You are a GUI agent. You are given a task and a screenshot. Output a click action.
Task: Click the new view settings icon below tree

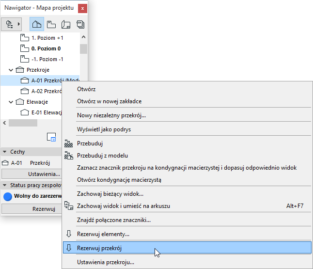(51, 137)
